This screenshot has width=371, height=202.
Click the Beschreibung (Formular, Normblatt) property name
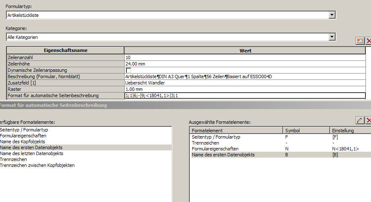coord(65,76)
